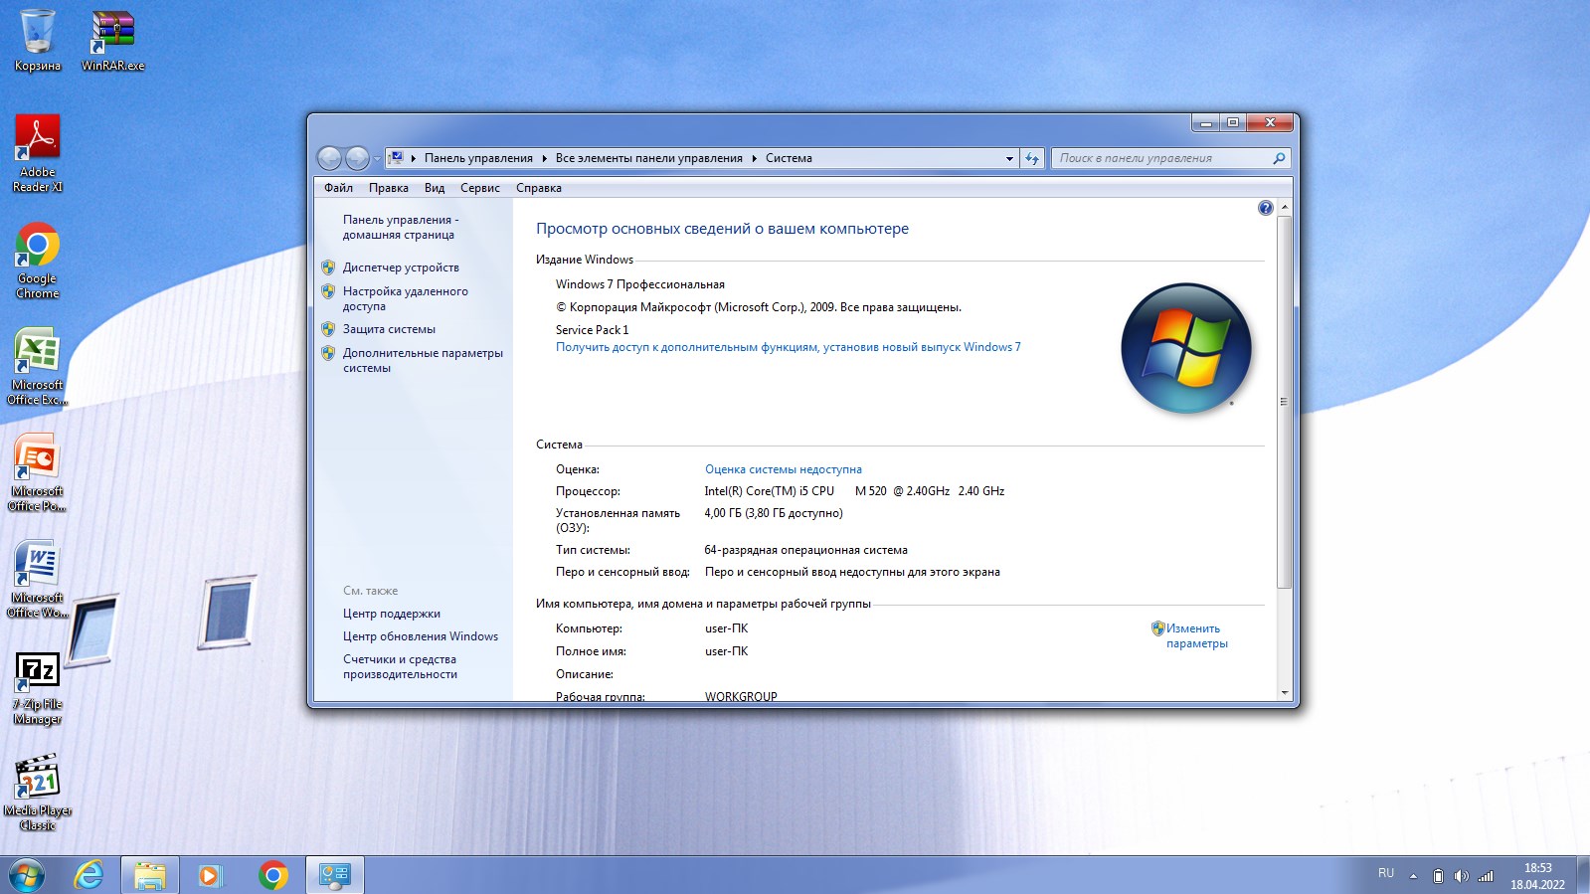
Task: Show hidden tray icons arrow
Action: 1413,876
